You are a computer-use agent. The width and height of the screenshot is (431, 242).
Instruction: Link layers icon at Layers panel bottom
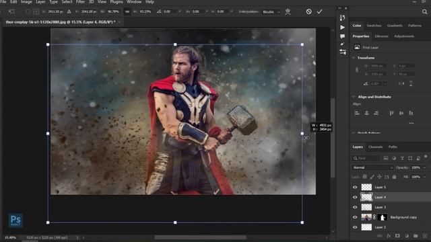tap(380, 236)
